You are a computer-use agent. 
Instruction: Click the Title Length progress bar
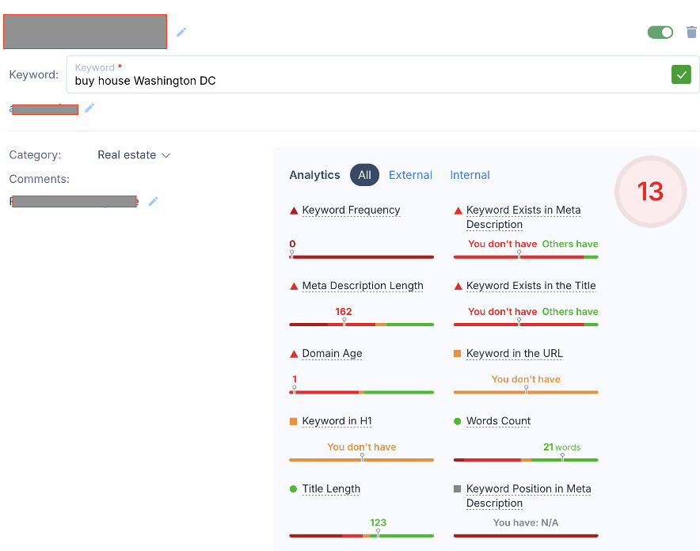[362, 536]
